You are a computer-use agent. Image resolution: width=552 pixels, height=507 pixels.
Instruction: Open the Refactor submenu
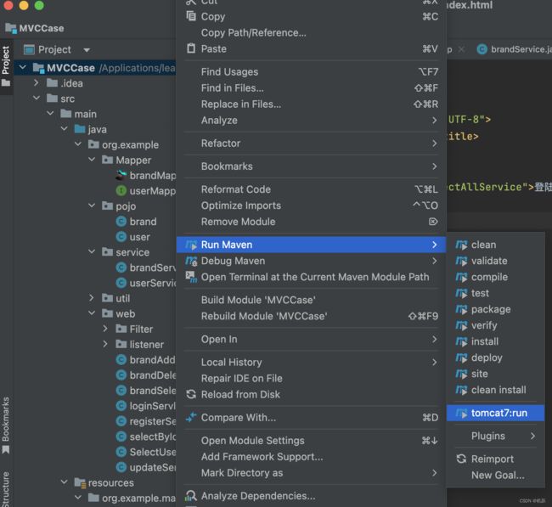[x=311, y=144]
